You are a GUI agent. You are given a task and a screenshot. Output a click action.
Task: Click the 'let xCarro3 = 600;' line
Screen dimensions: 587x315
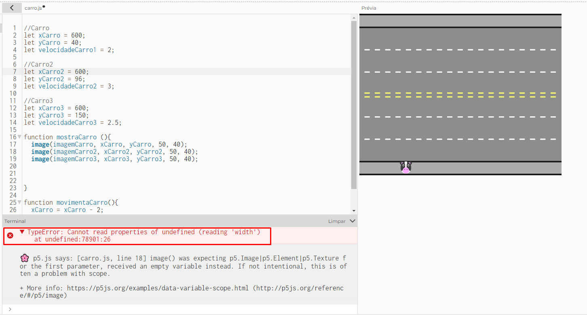tap(56, 108)
